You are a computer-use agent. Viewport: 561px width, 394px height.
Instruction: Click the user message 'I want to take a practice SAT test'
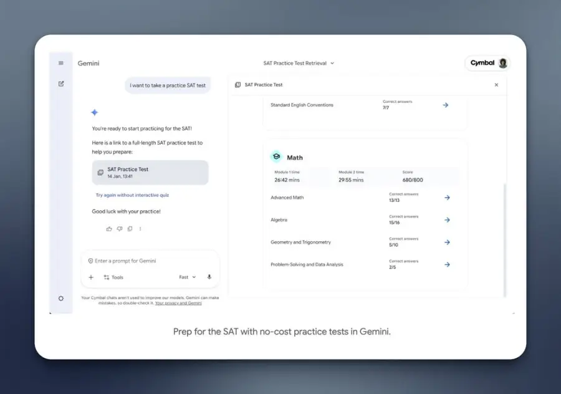pos(168,85)
